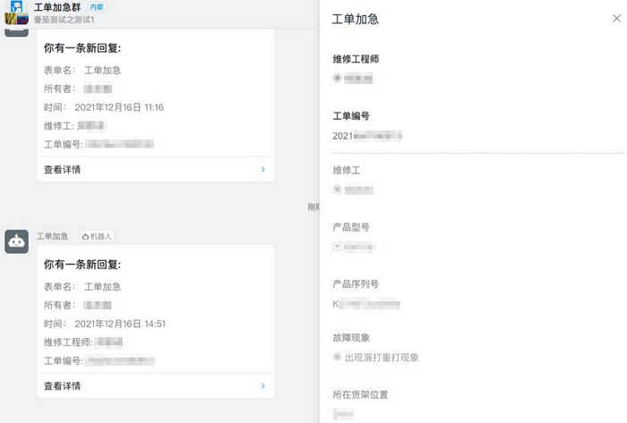Click the sender name 工单加急 above the second card

(52, 236)
